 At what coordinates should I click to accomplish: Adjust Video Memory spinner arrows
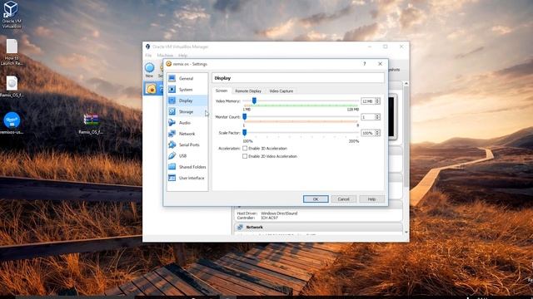coord(377,101)
